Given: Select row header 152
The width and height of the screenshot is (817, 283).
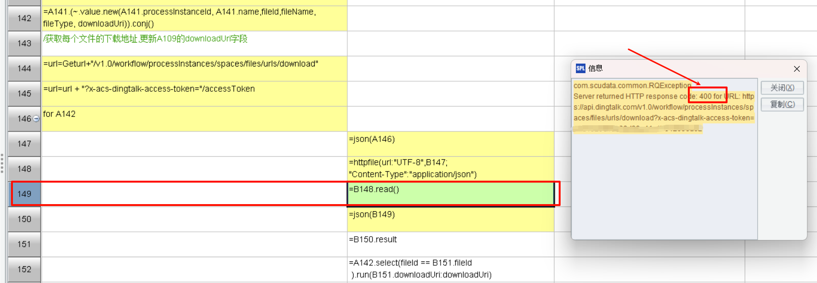Looking at the screenshot, I should point(24,270).
